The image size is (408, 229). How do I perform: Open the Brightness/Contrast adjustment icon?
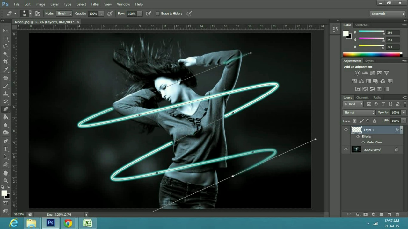tap(357, 73)
